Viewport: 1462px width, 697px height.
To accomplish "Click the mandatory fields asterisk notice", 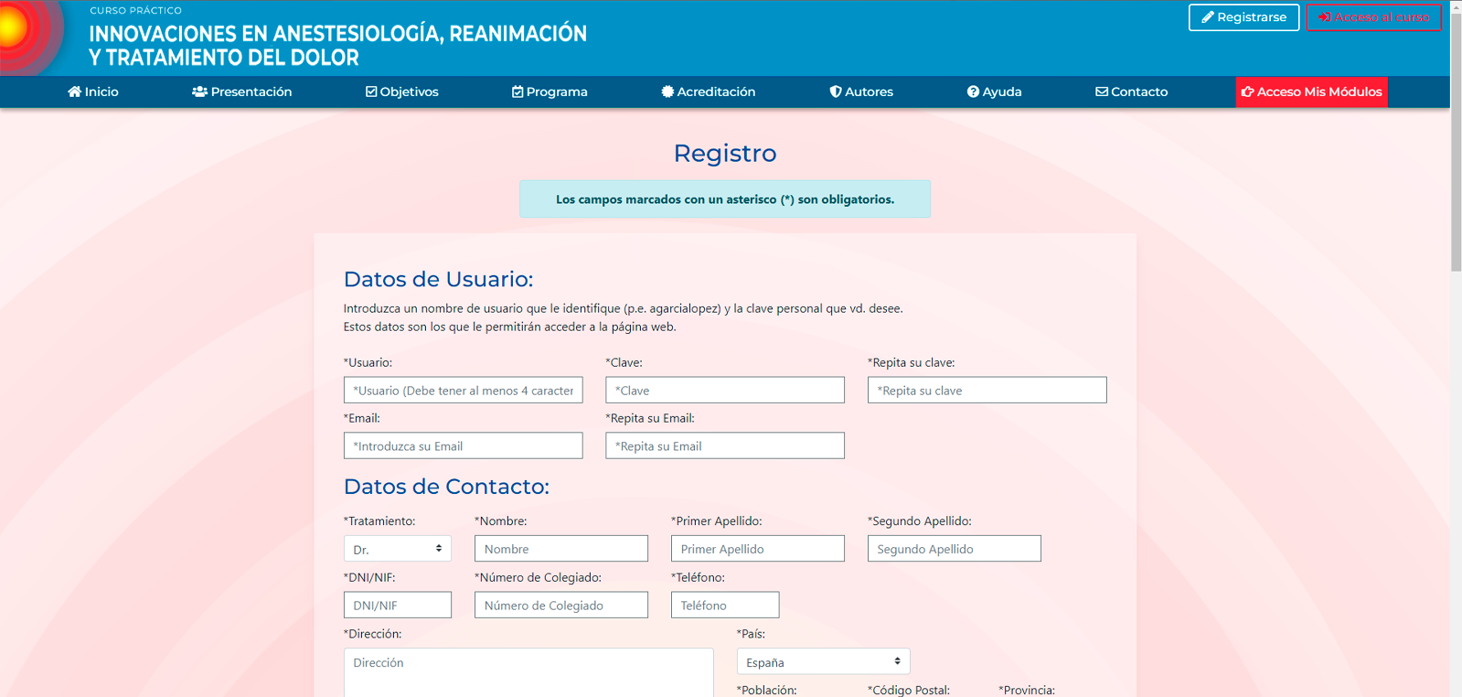I will 725,198.
